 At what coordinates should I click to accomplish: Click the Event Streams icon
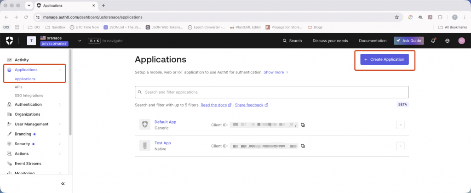point(9,164)
